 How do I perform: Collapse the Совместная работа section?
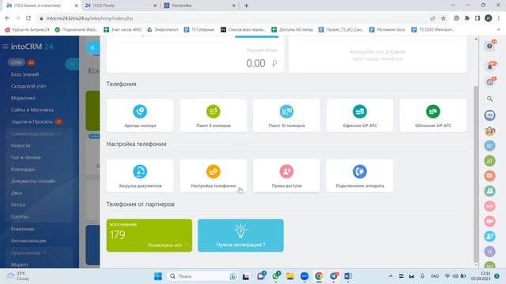[36, 133]
